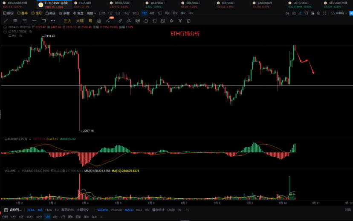Toggle the MACD sub-indicator in bottom bar
The image size is (353, 221).
click(129, 210)
